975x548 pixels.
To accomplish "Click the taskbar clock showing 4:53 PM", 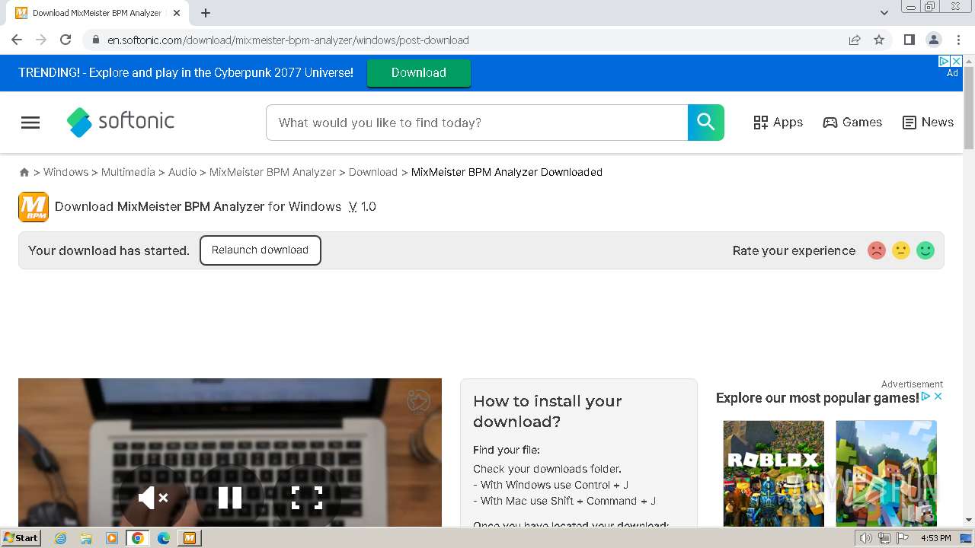I will [x=936, y=538].
